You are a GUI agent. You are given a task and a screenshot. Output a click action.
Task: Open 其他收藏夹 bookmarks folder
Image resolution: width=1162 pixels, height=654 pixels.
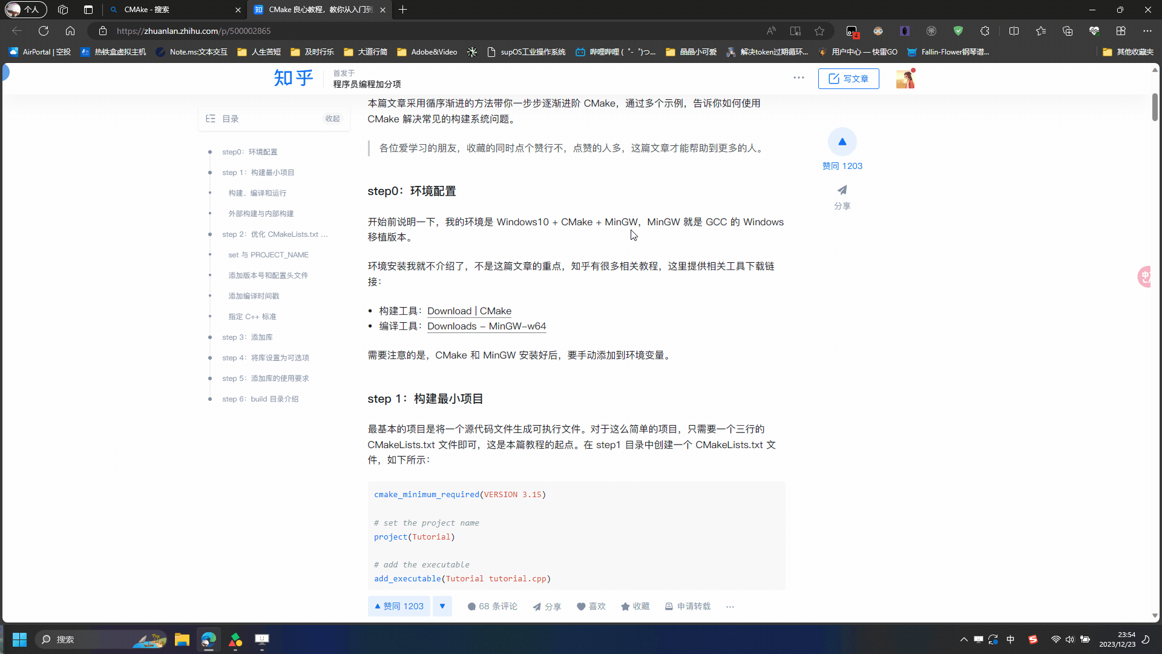point(1128,52)
